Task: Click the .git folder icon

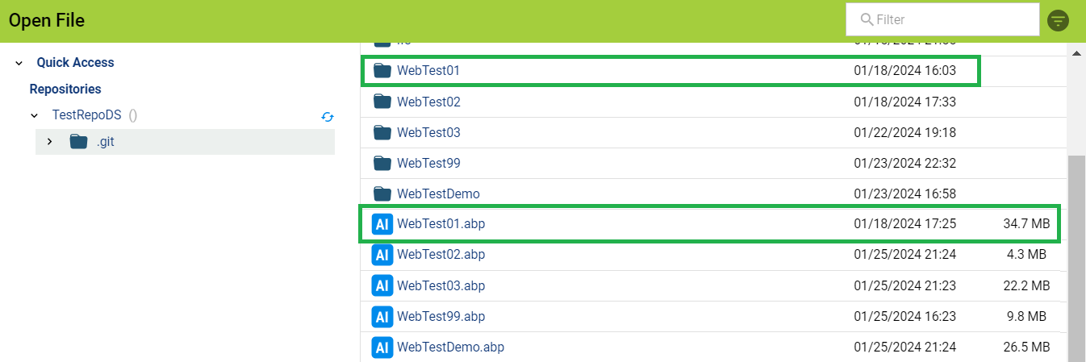Action: click(78, 142)
